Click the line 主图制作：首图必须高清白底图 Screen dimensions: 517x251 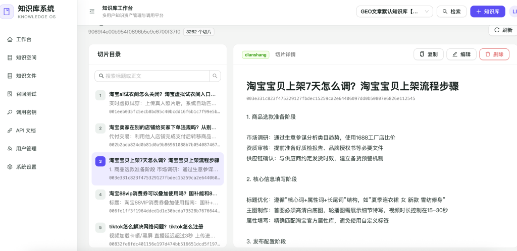[347, 210]
